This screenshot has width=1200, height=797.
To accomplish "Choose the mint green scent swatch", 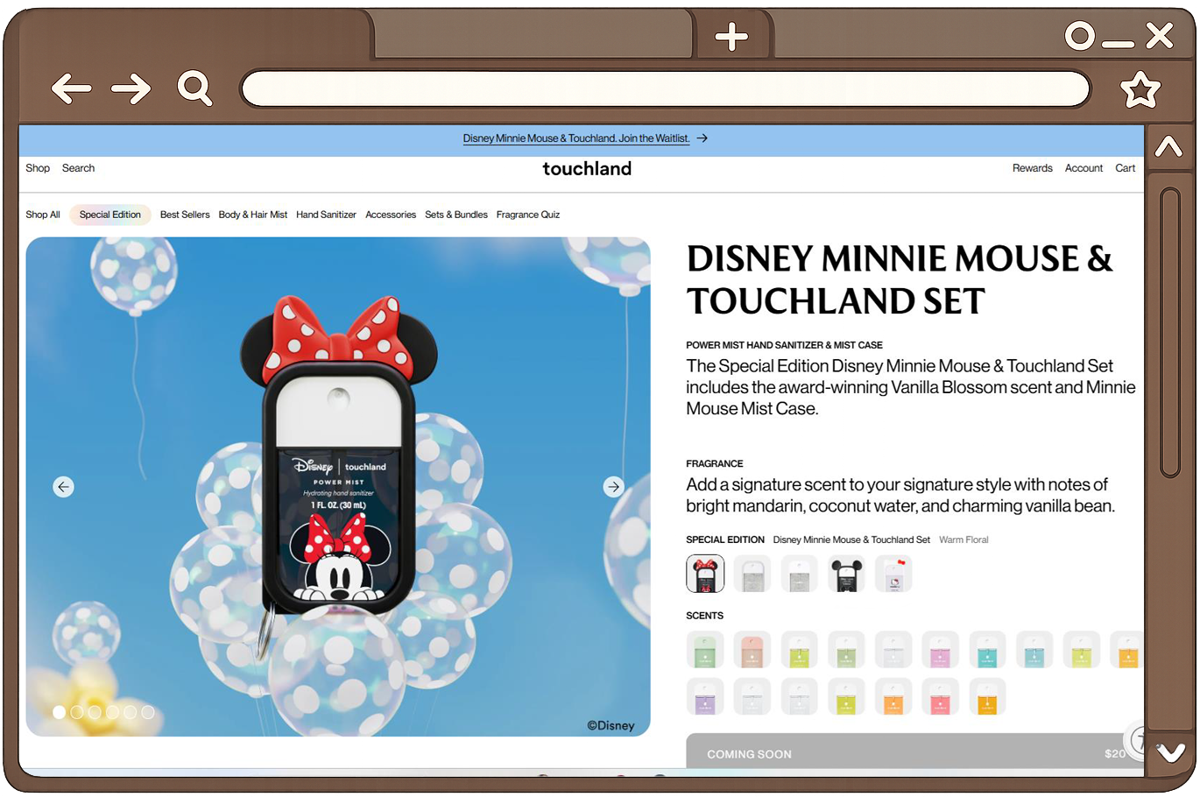I will coord(705,650).
